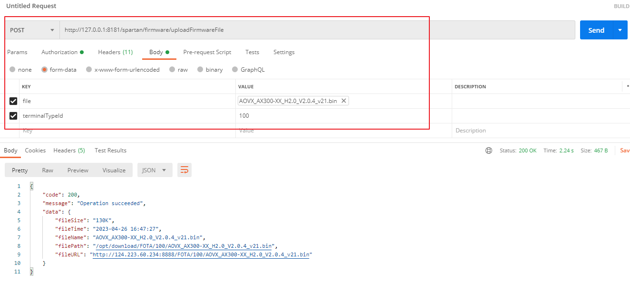Uncheck the terminalTypeId row checkbox
Image resolution: width=630 pixels, height=282 pixels.
click(x=13, y=116)
